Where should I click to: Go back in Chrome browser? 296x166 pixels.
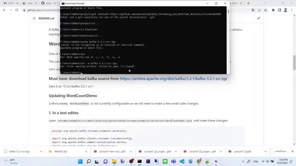[4, 10]
